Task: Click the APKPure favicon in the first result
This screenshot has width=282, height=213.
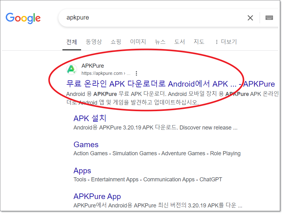Action: click(71, 69)
